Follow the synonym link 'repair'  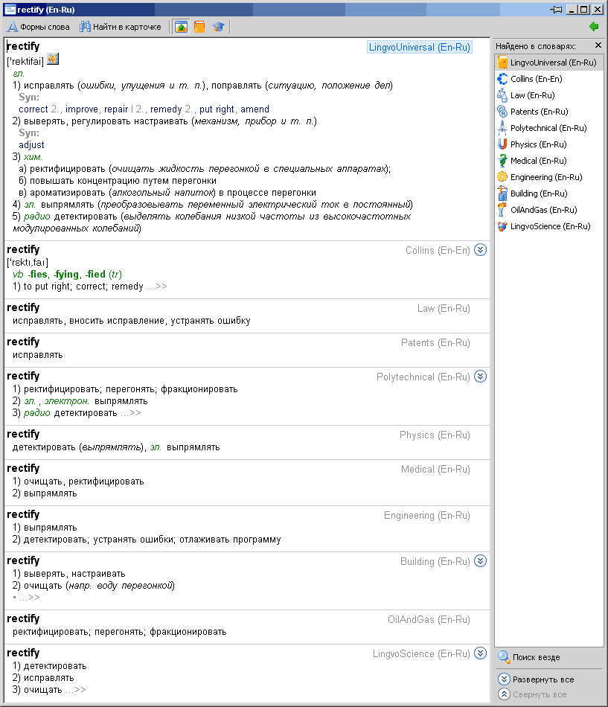(116, 109)
